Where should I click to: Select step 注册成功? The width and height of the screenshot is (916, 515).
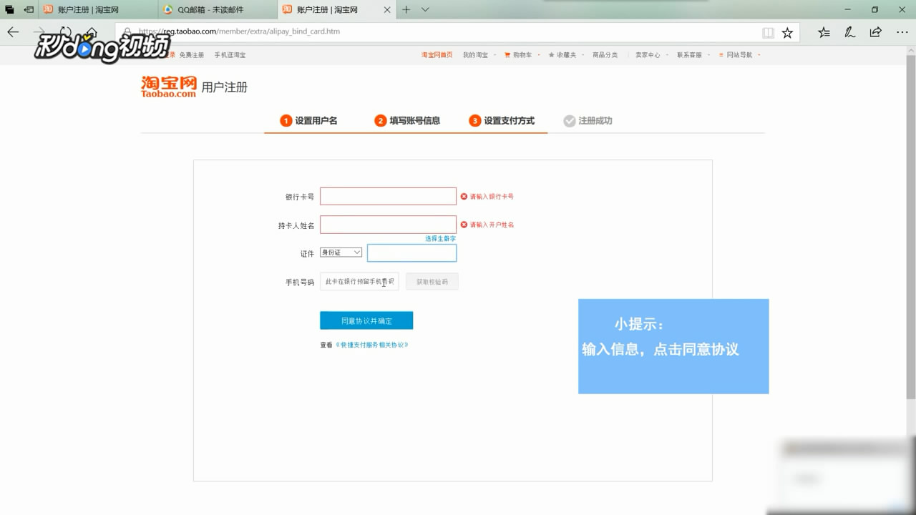(588, 121)
